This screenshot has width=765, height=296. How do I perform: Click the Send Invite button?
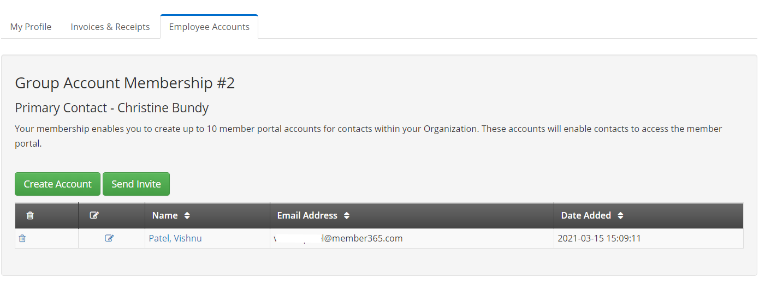pyautogui.click(x=136, y=184)
